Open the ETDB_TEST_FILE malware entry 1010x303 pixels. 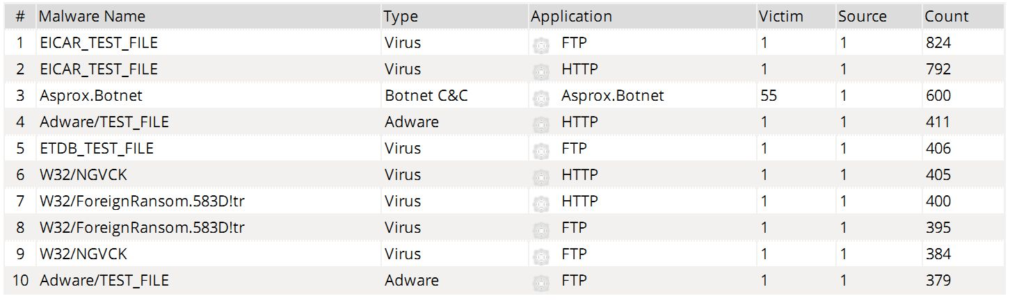pyautogui.click(x=97, y=149)
